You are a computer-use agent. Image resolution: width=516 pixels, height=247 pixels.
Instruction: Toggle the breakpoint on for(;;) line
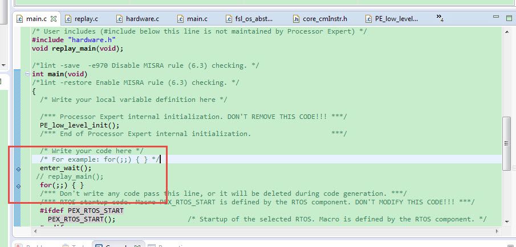(x=18, y=186)
